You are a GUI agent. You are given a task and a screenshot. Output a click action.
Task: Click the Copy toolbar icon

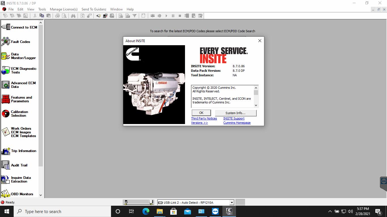(x=42, y=16)
